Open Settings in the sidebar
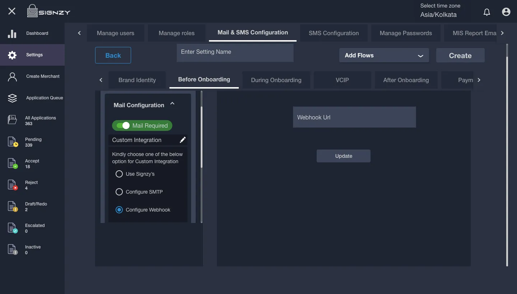517x294 pixels. pos(32,55)
